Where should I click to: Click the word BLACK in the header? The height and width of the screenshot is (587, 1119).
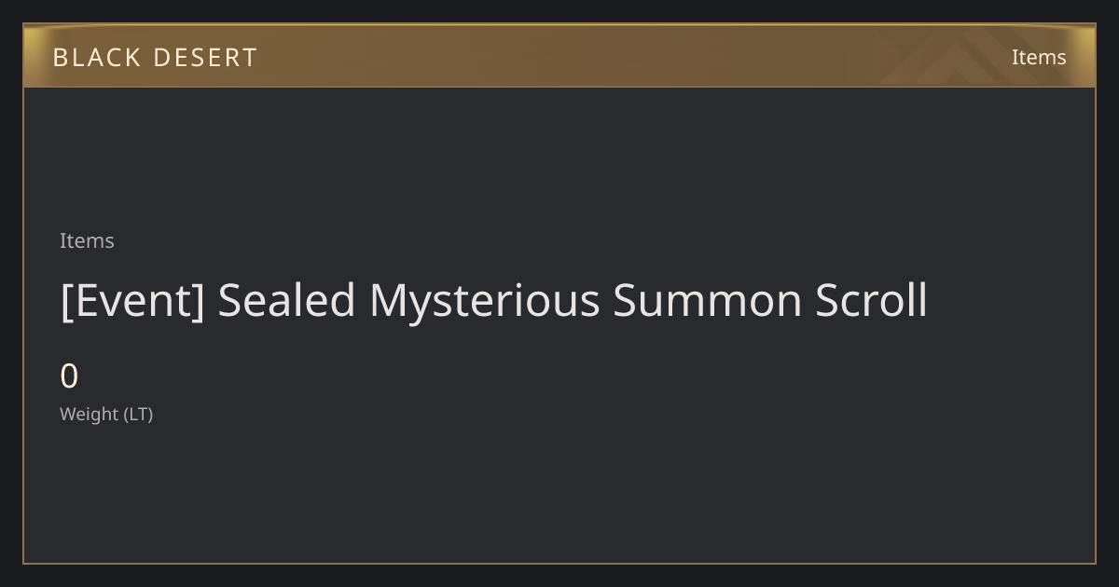(97, 57)
